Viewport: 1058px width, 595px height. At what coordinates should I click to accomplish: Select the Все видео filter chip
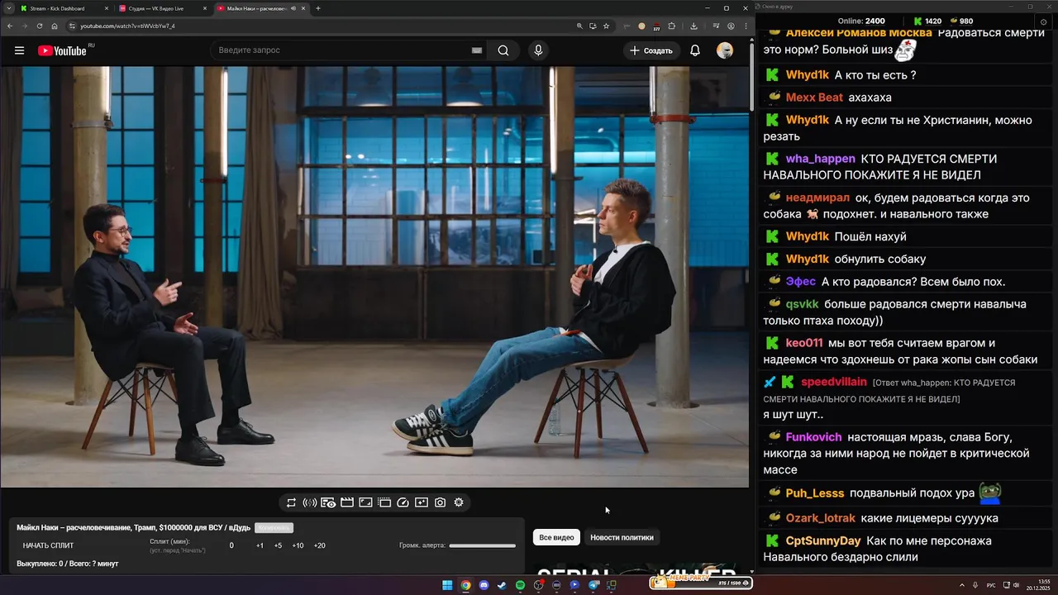[x=556, y=538]
